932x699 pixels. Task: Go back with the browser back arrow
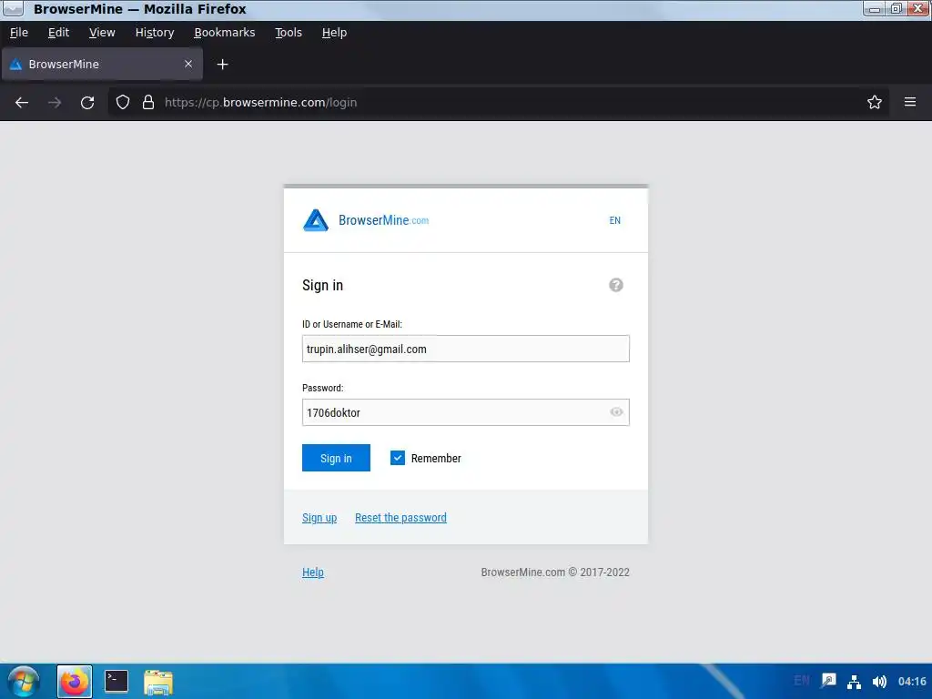22,102
